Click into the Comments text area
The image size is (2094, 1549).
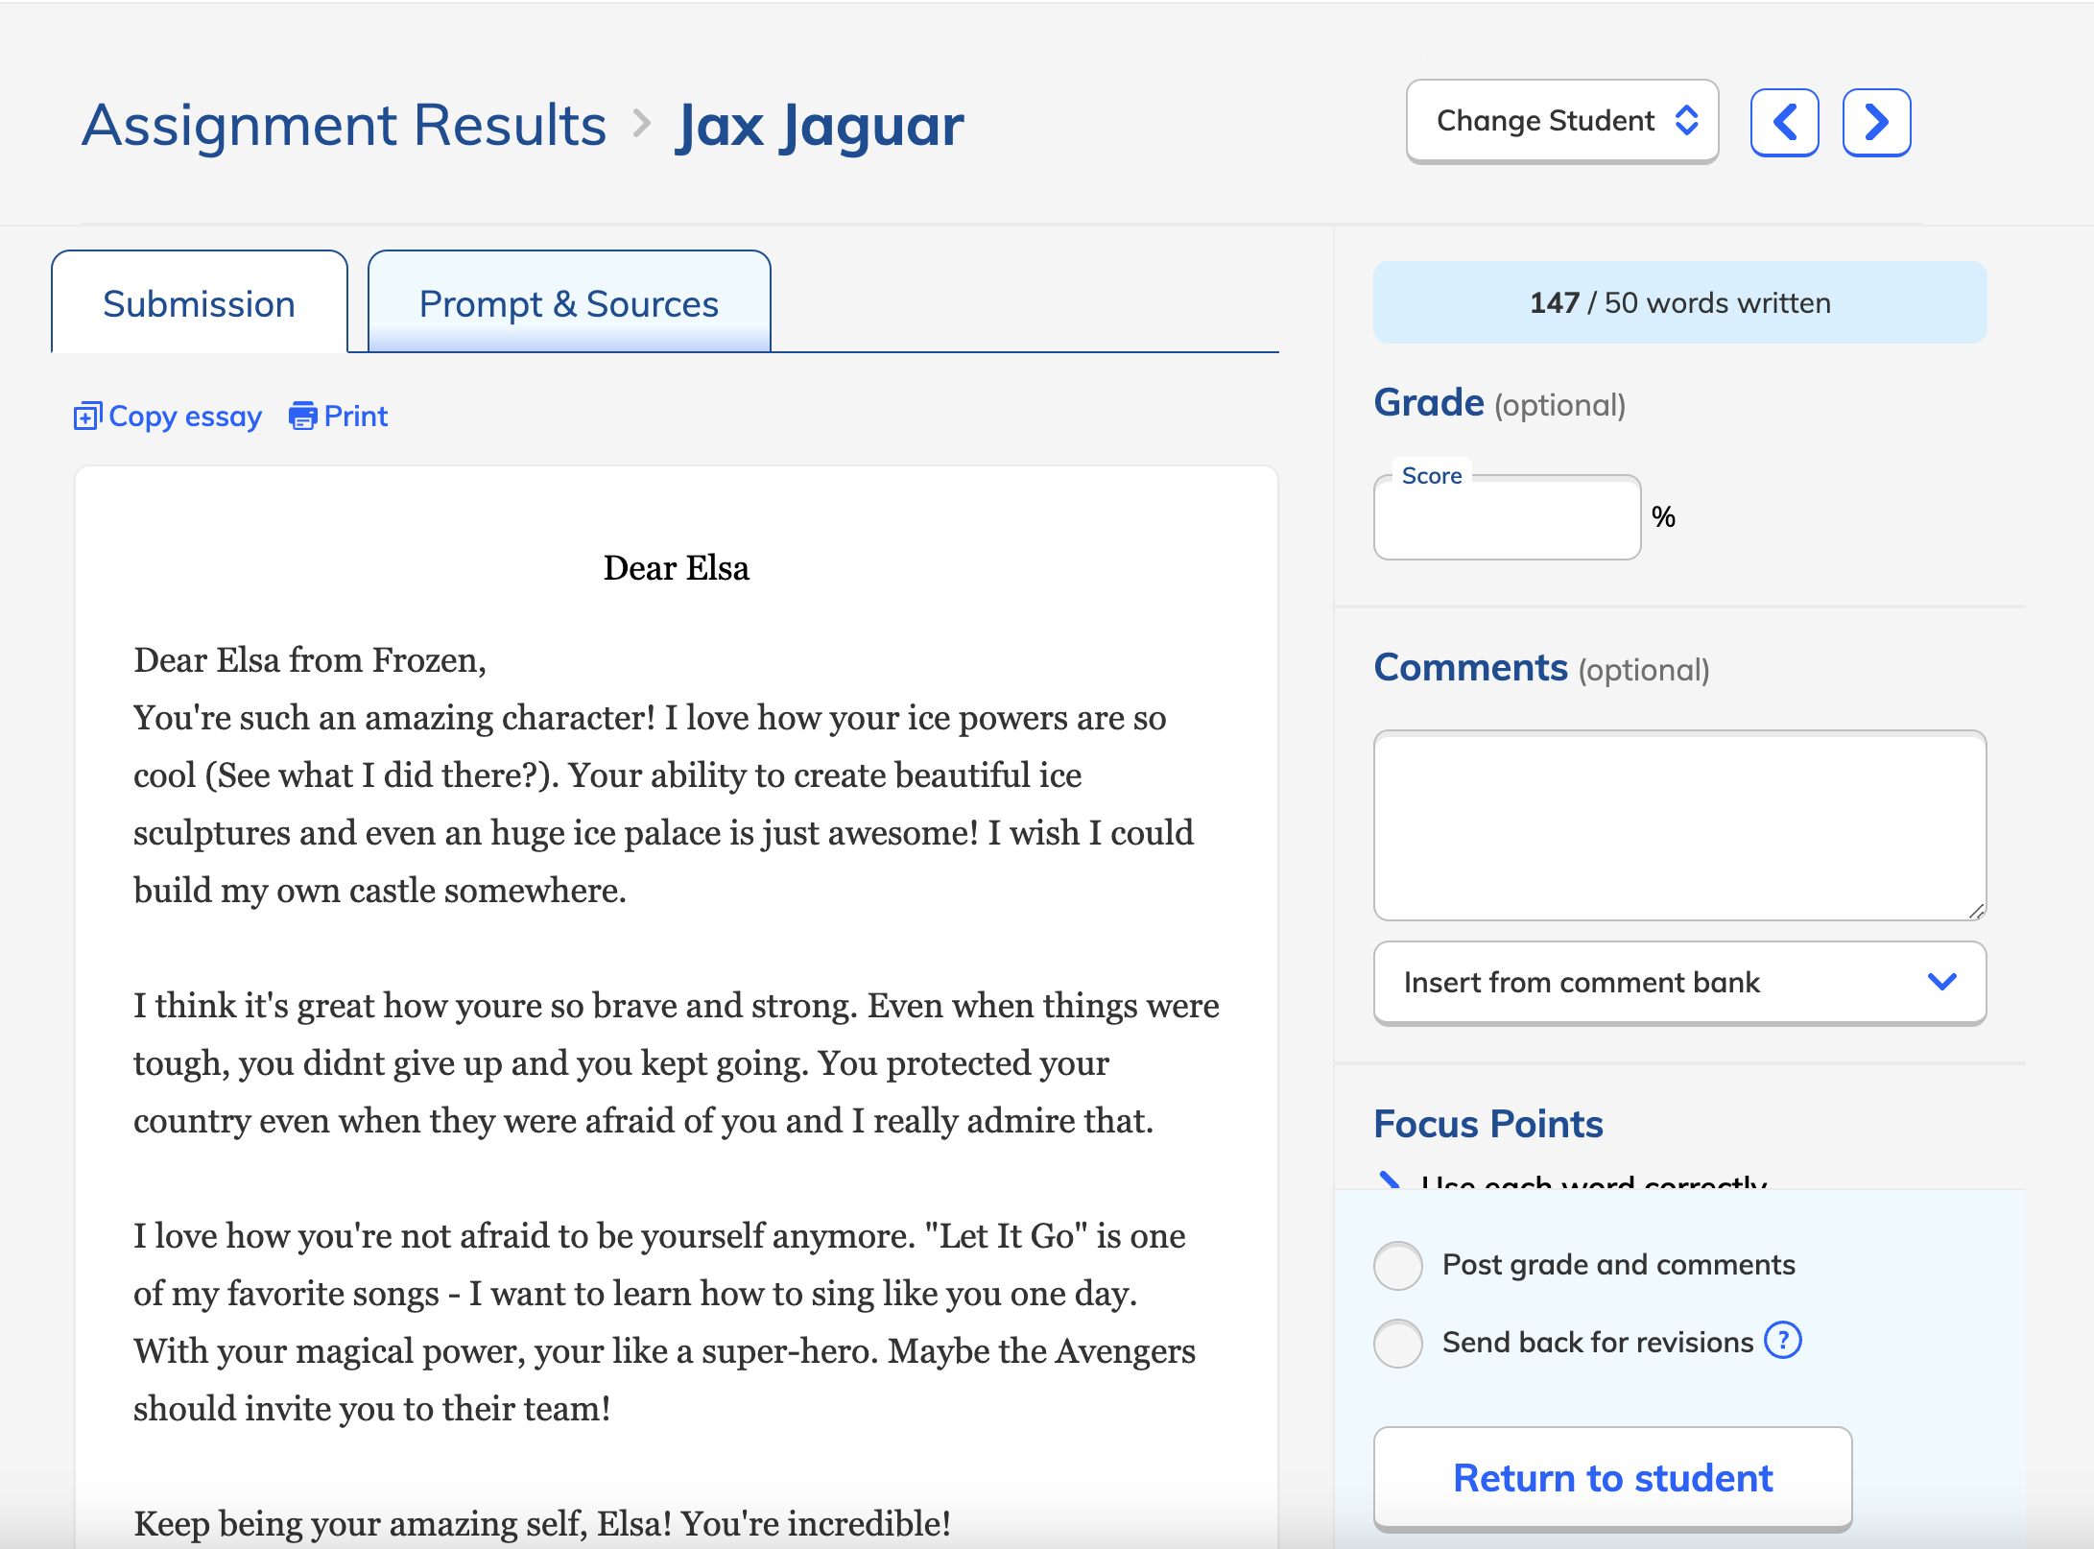1679,825
